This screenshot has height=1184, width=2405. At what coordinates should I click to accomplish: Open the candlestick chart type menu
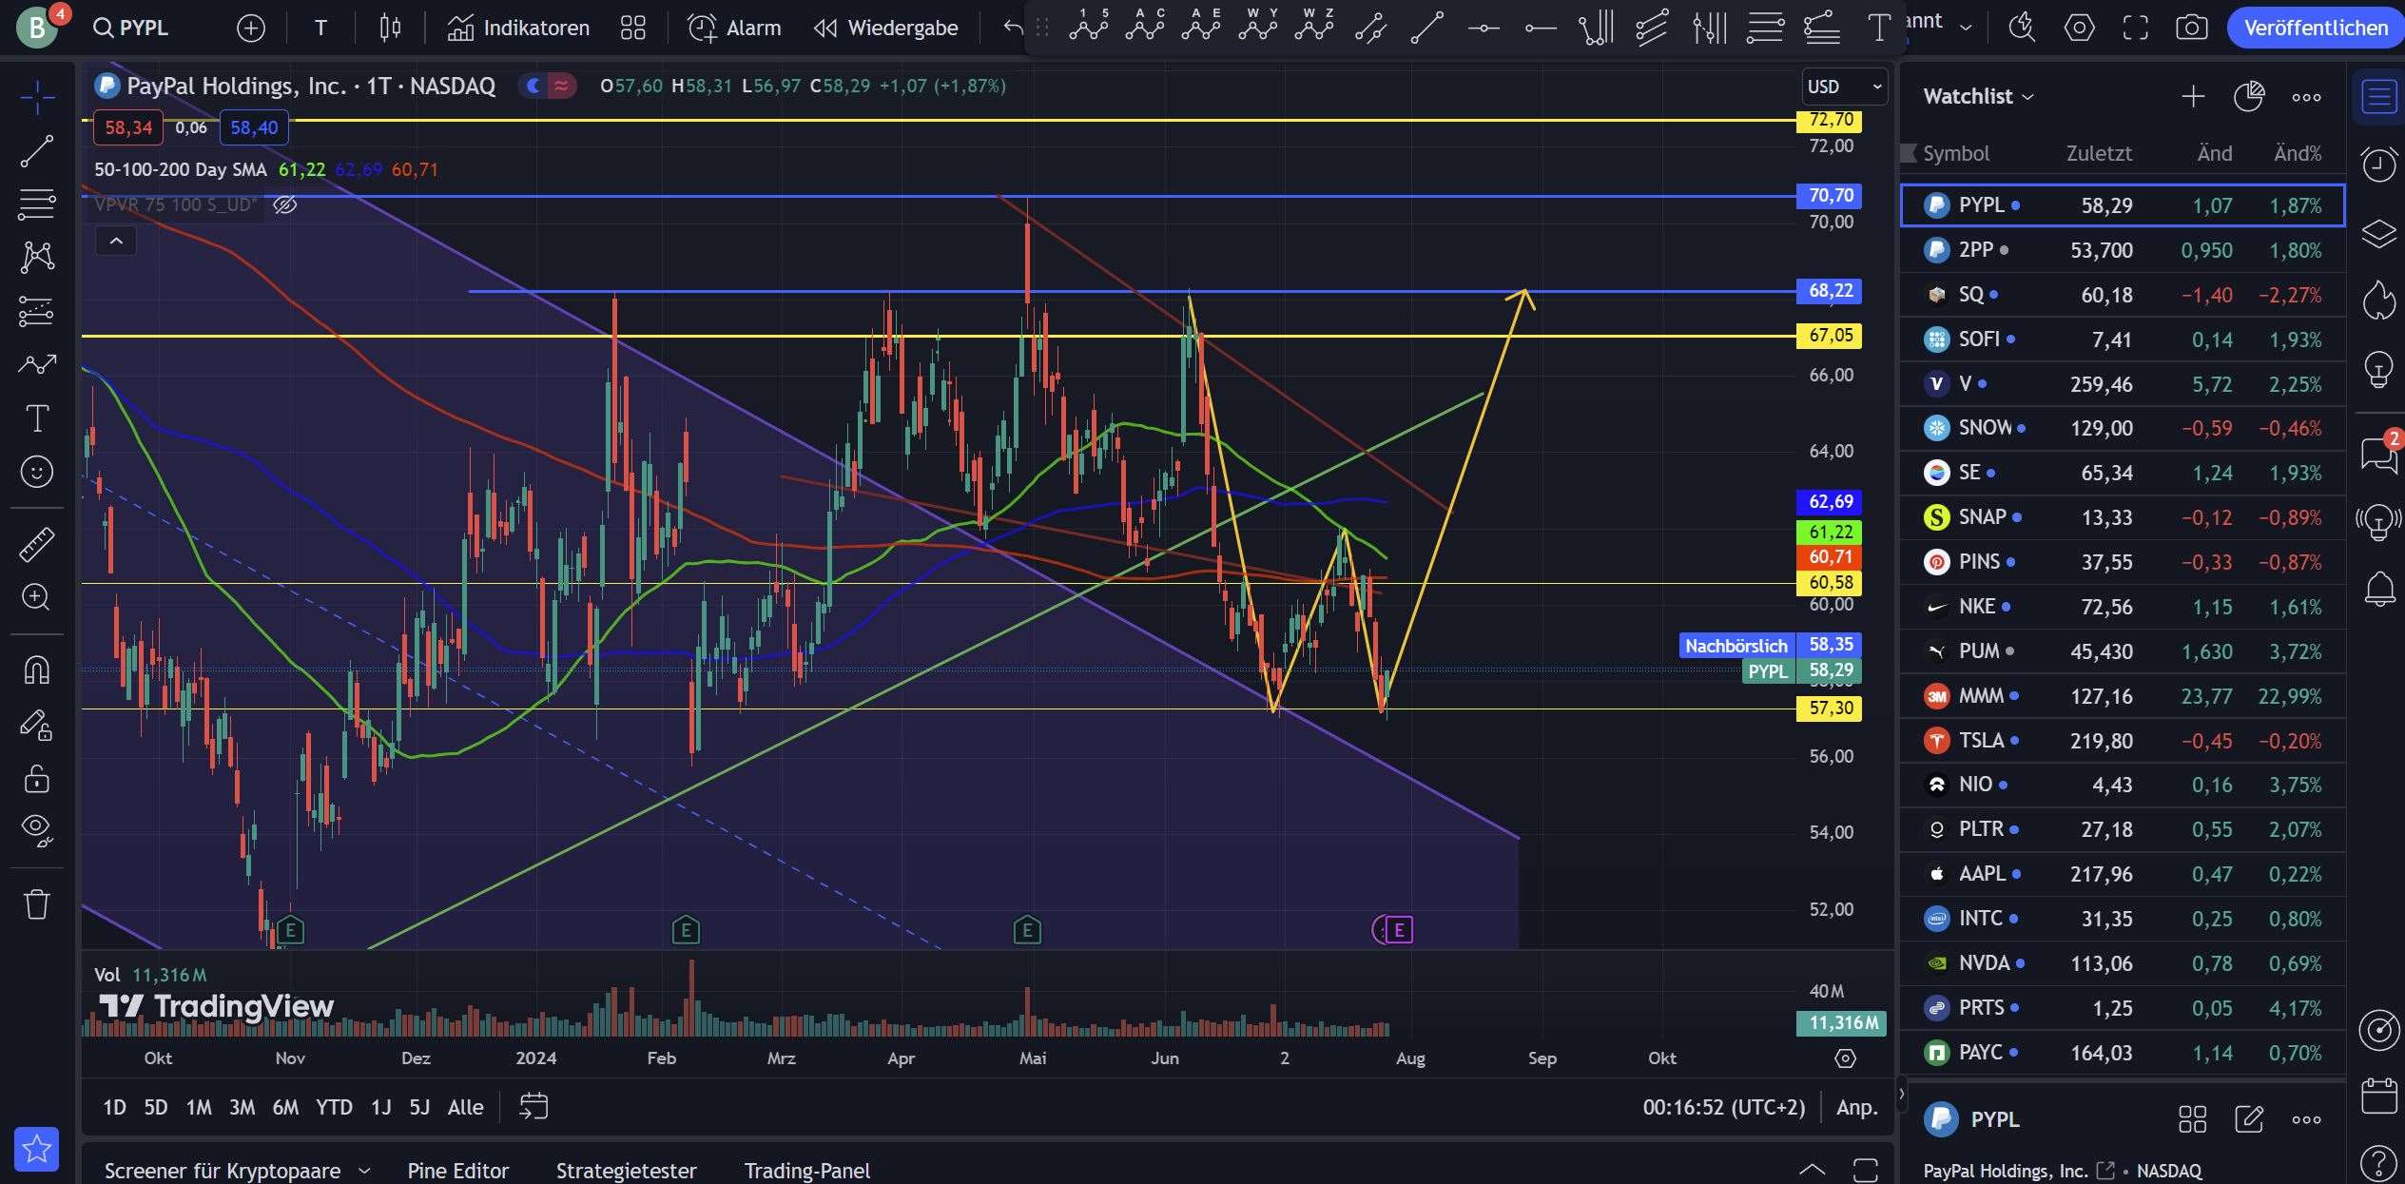pyautogui.click(x=390, y=28)
